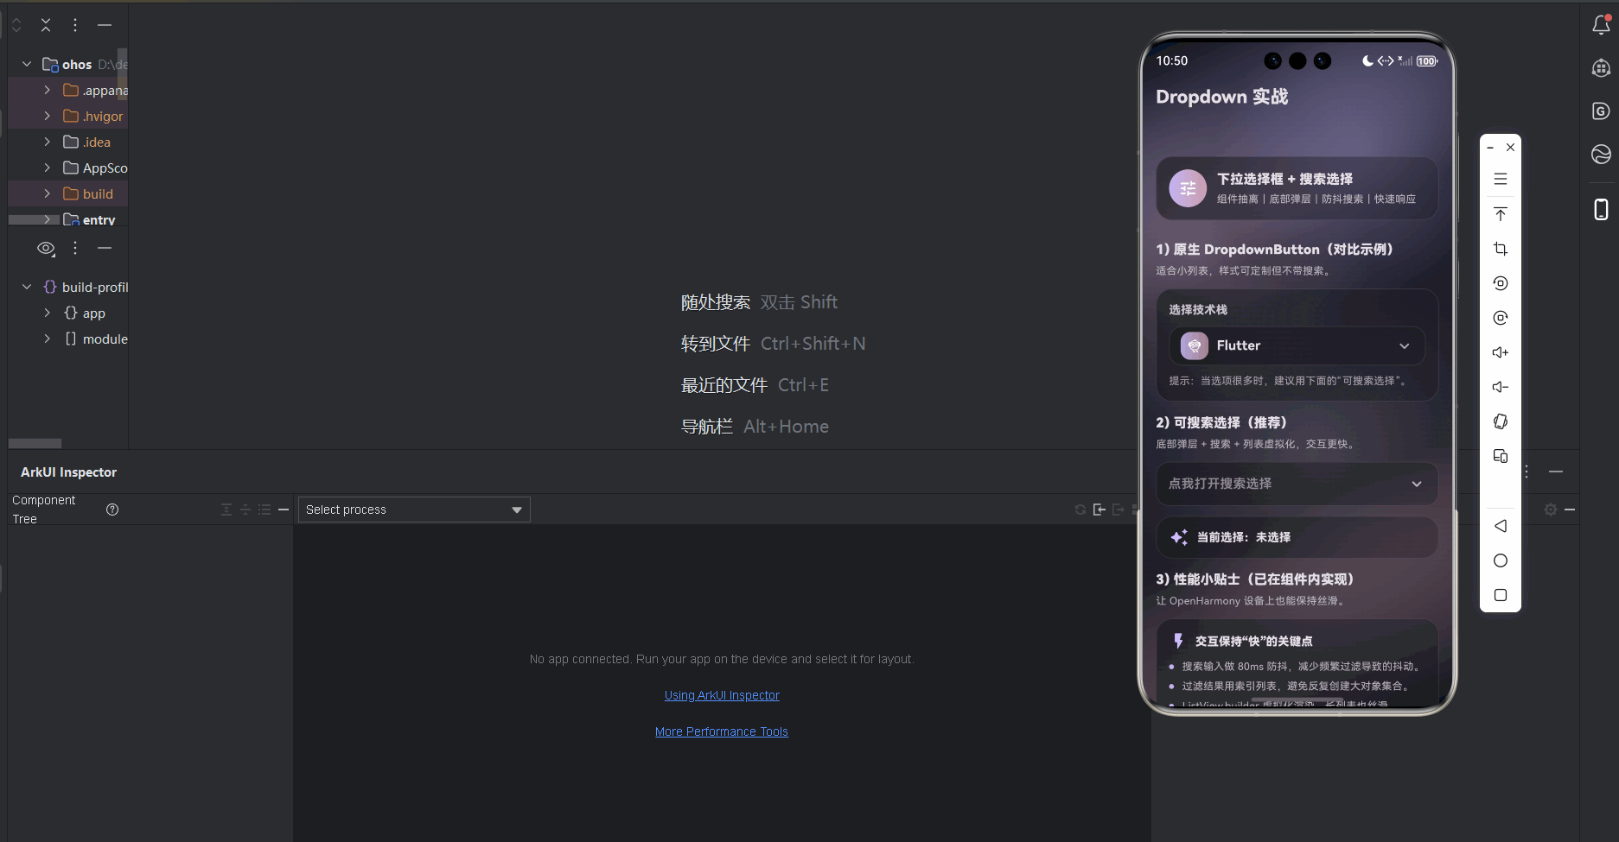The width and height of the screenshot is (1619, 842).
Task: Expand the entry folder in project tree
Action: (x=47, y=219)
